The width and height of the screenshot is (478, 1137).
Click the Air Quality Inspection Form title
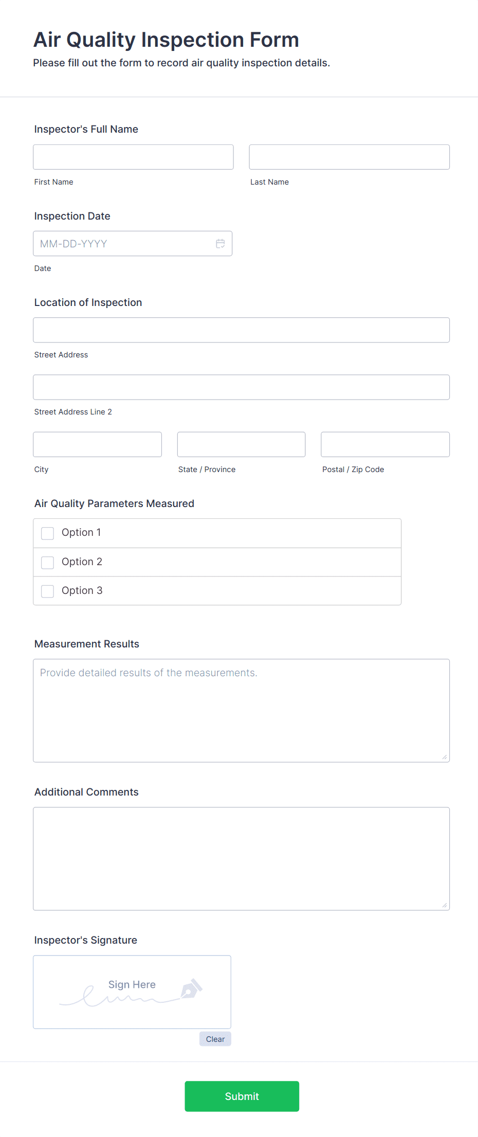[x=166, y=39]
